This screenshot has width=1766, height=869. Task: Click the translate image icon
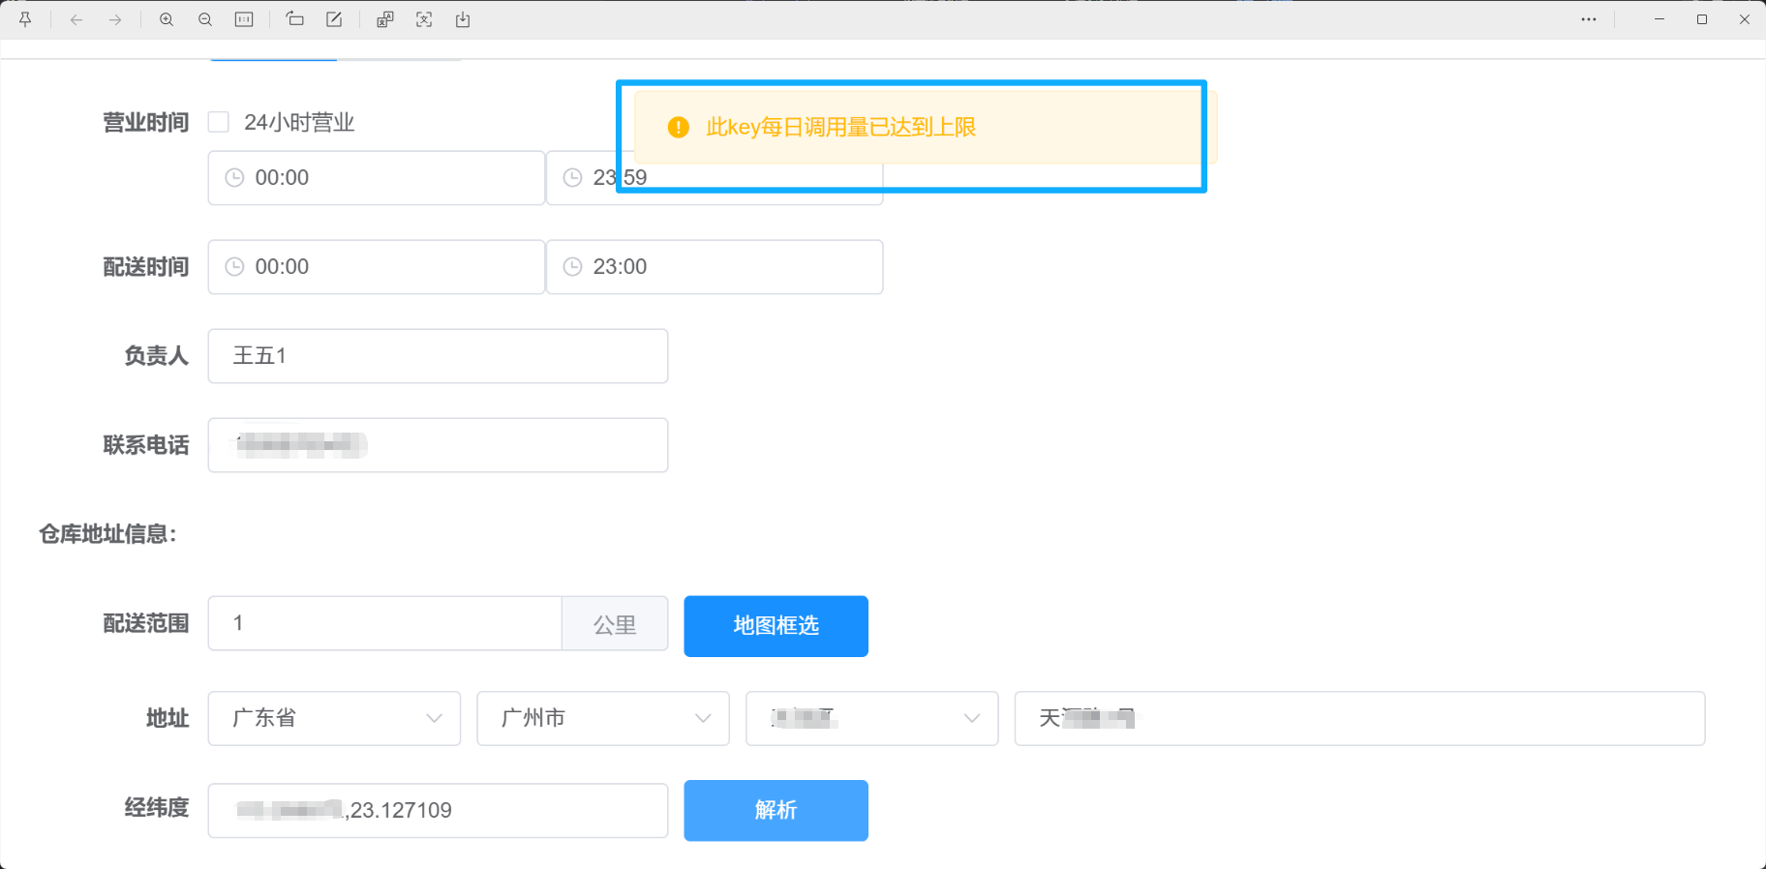385,19
